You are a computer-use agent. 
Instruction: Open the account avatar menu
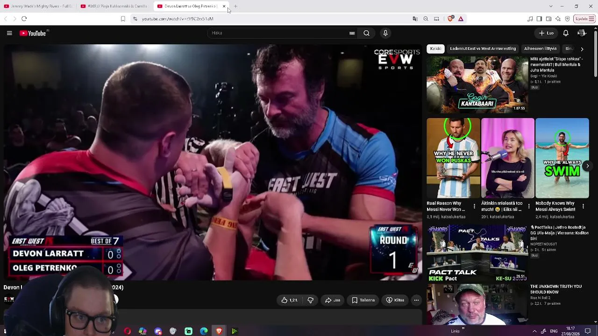tap(582, 33)
